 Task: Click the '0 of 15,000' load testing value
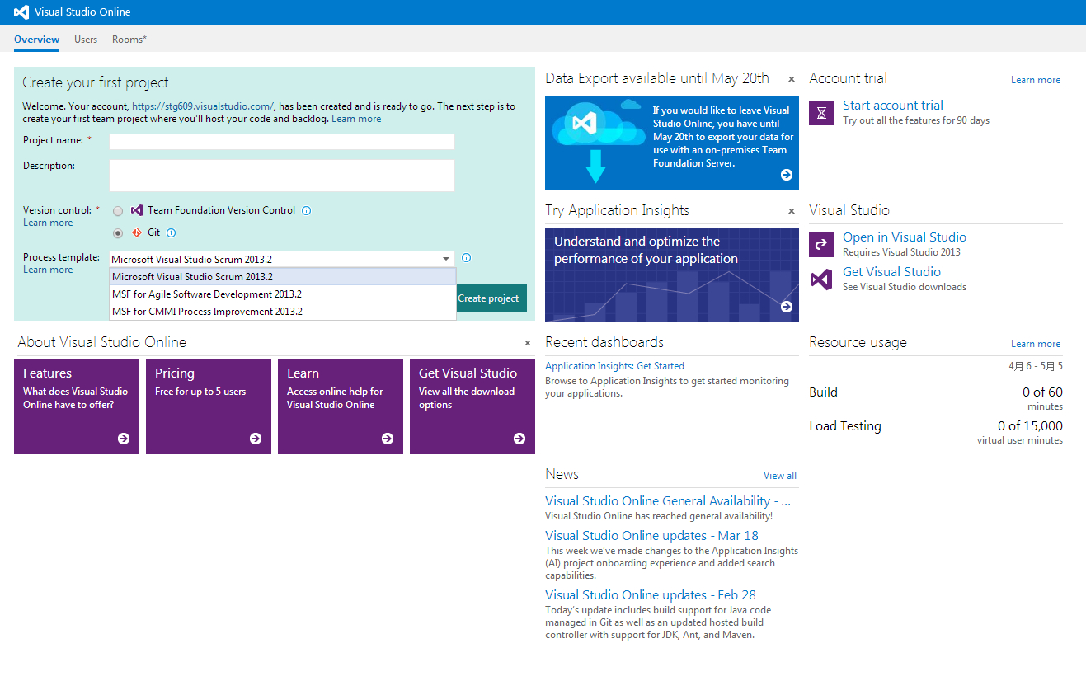(1030, 426)
